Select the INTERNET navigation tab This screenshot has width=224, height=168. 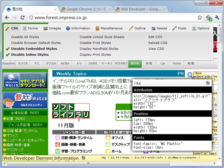(x=121, y=64)
